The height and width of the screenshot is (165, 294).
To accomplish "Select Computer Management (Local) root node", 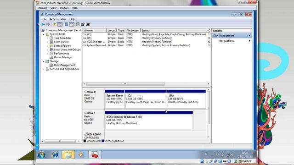I will (63, 30).
